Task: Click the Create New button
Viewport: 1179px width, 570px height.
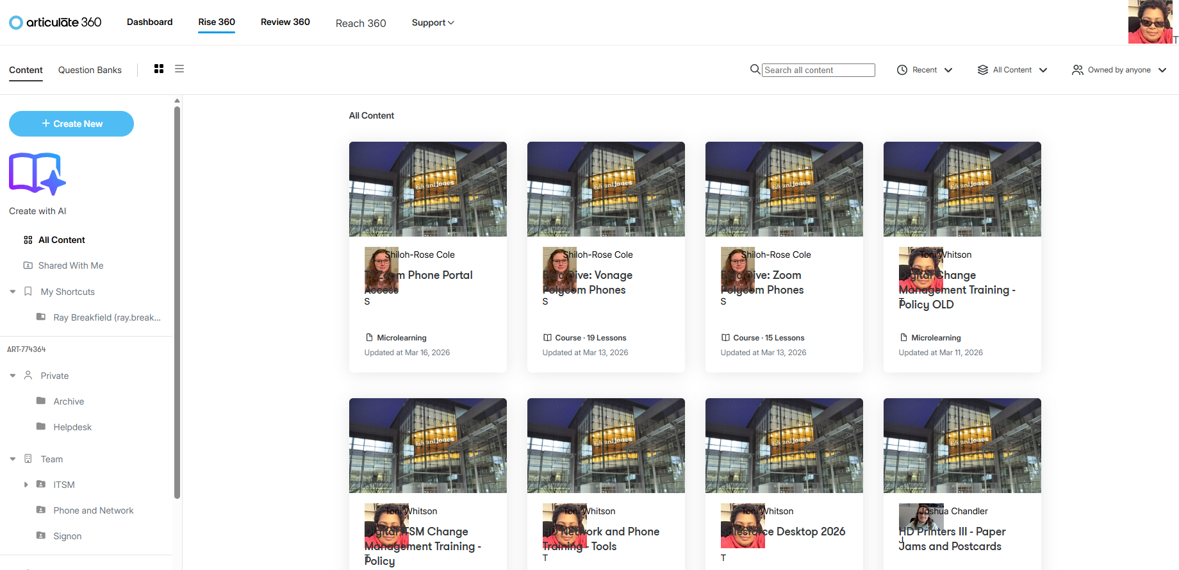Action: coord(71,124)
